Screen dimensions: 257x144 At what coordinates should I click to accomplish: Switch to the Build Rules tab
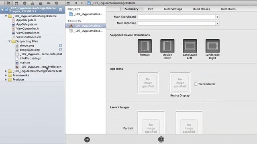(228, 9)
